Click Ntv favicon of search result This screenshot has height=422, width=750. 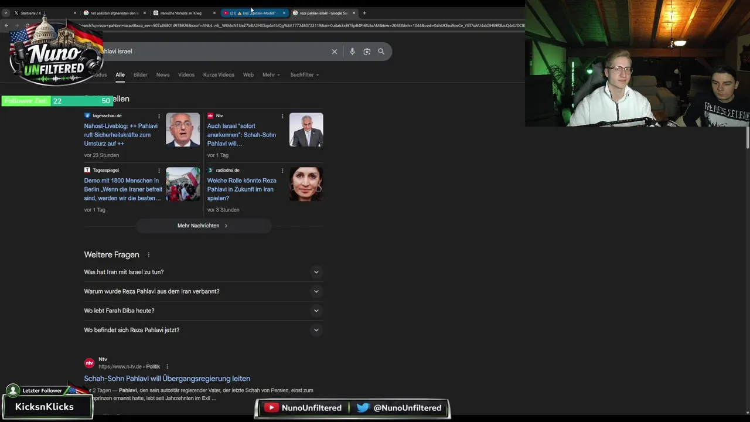(x=89, y=363)
